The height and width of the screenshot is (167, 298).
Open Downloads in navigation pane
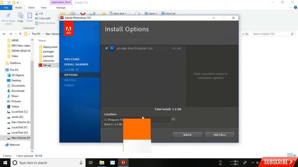16,91
